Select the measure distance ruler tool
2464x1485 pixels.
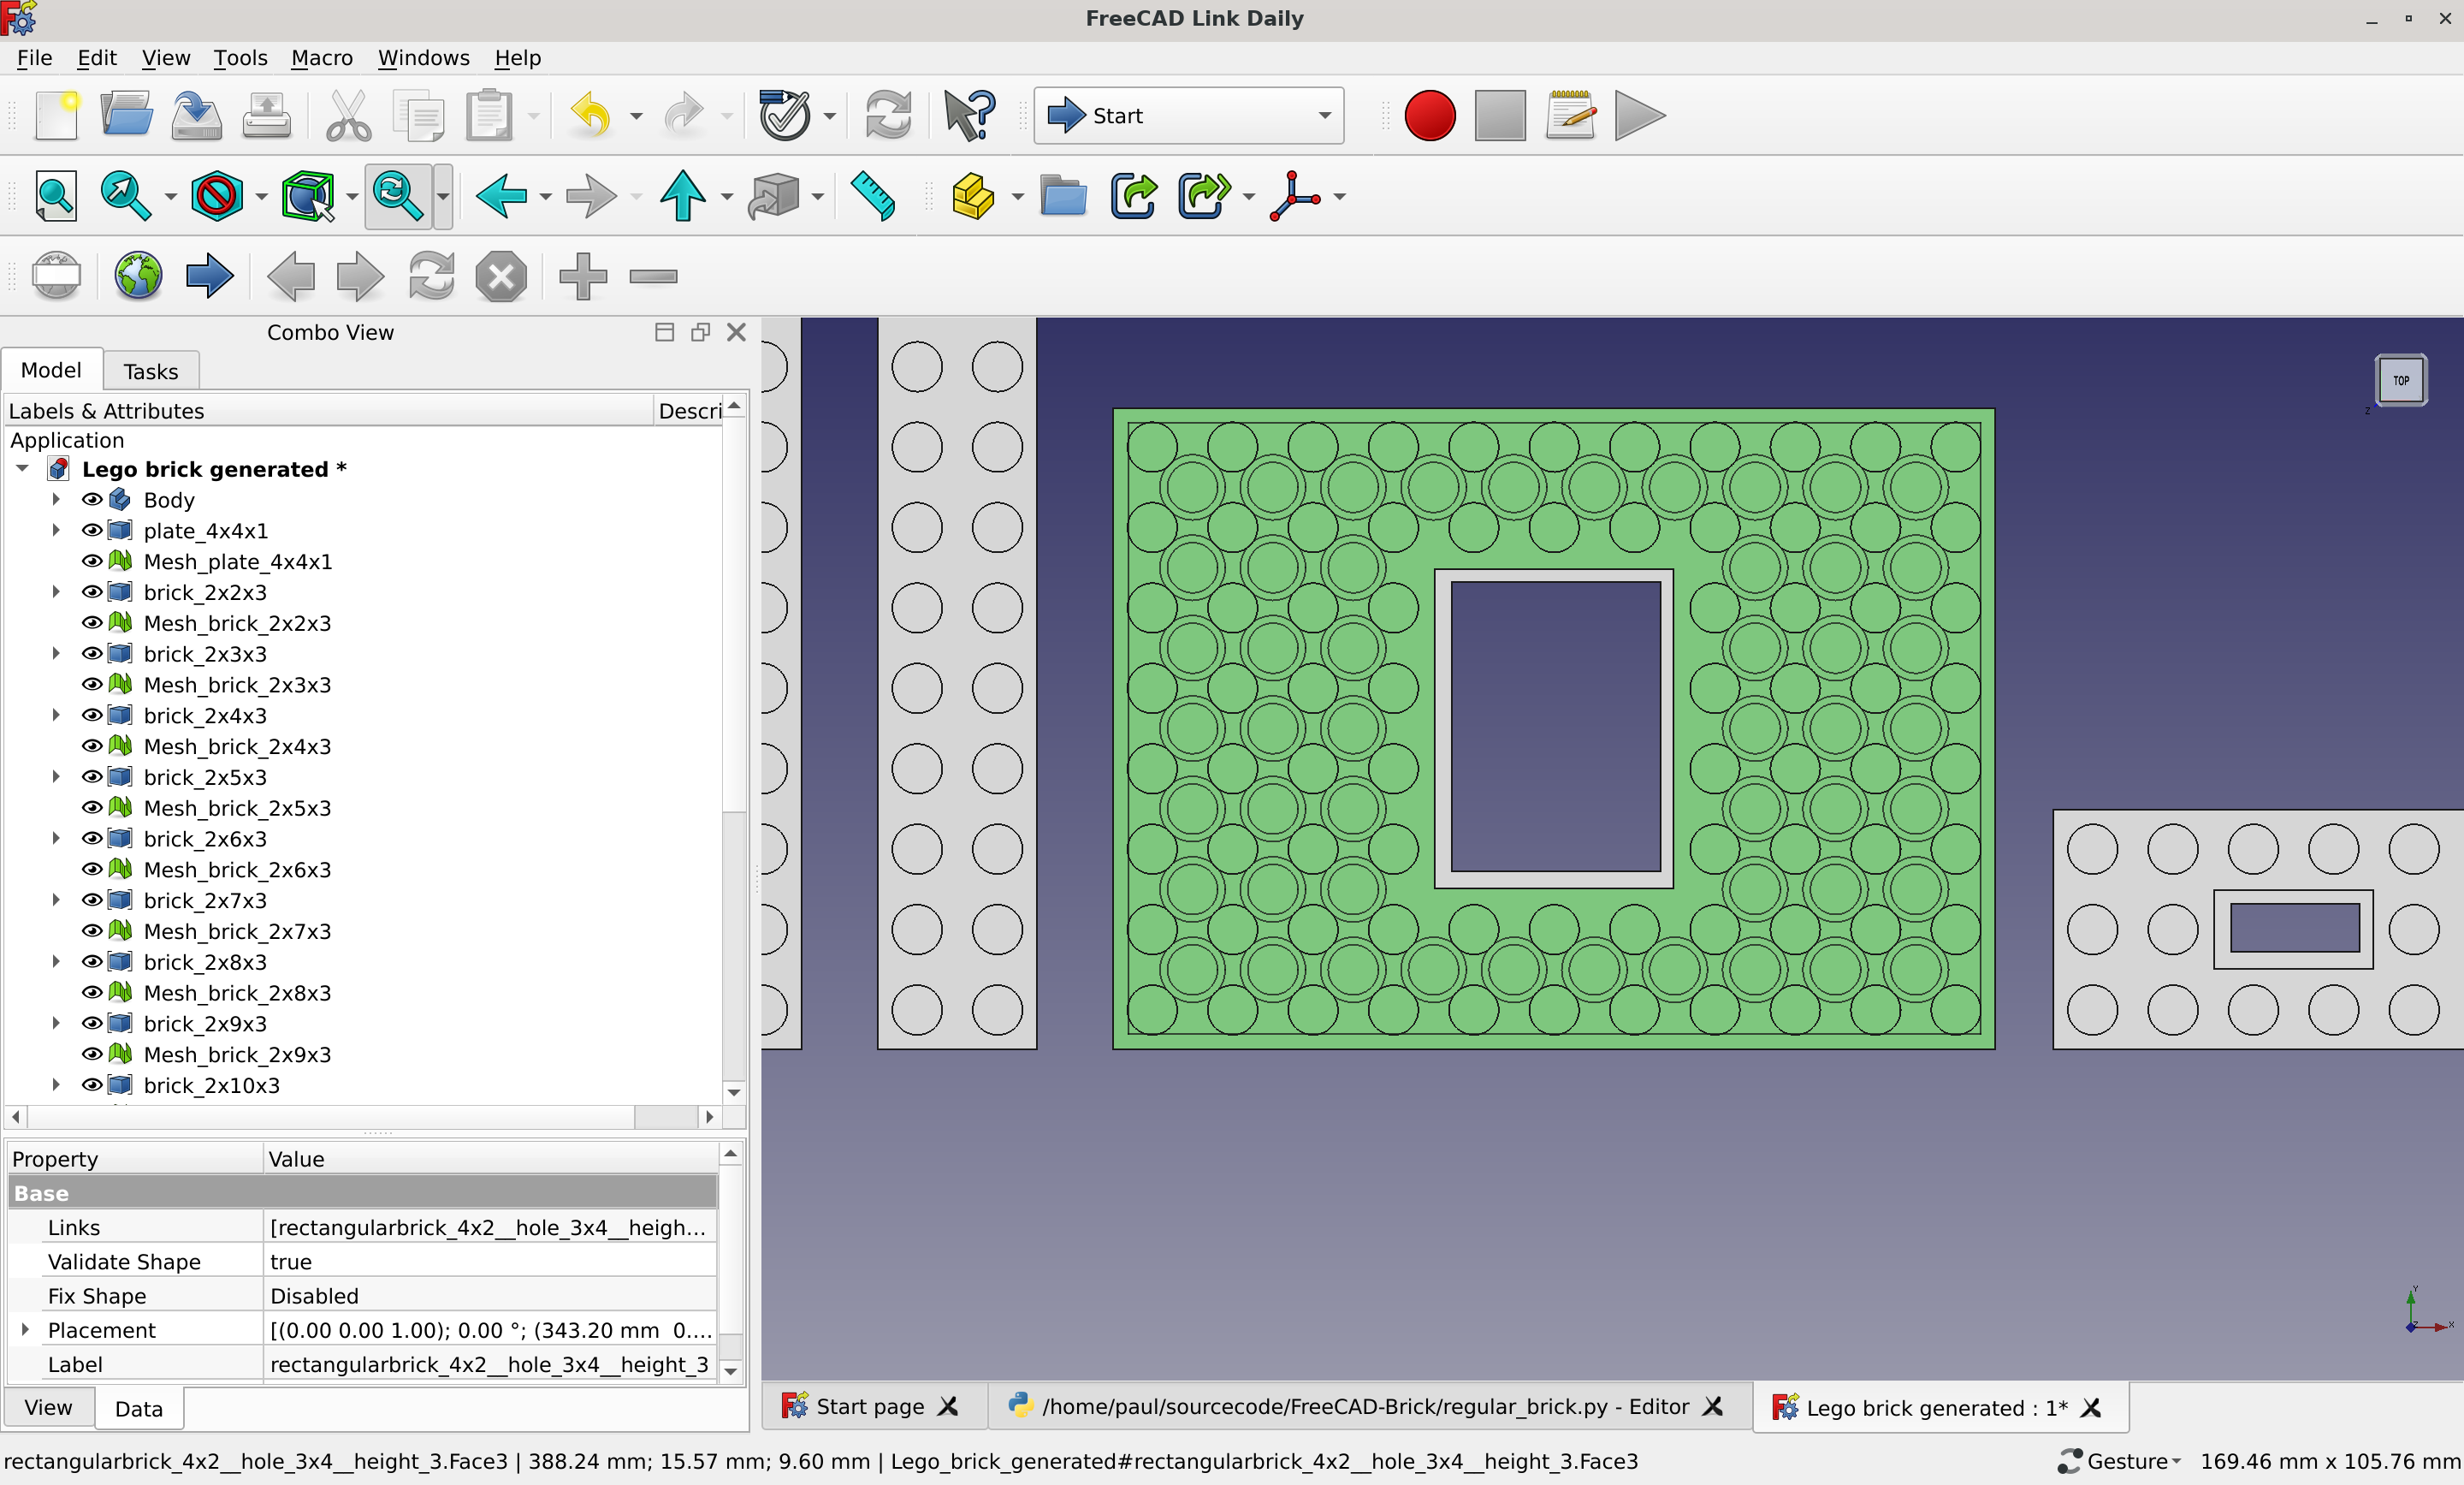coord(873,196)
